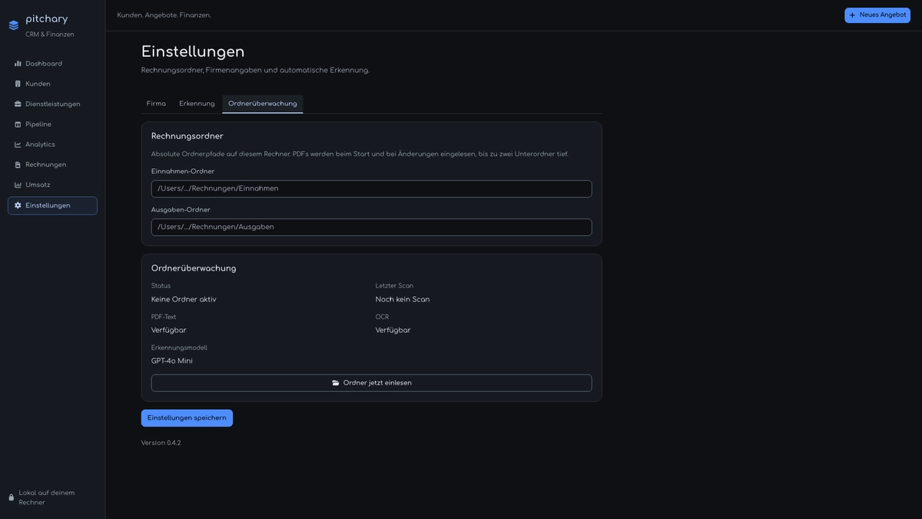Click the Letzter Scan label

click(394, 286)
